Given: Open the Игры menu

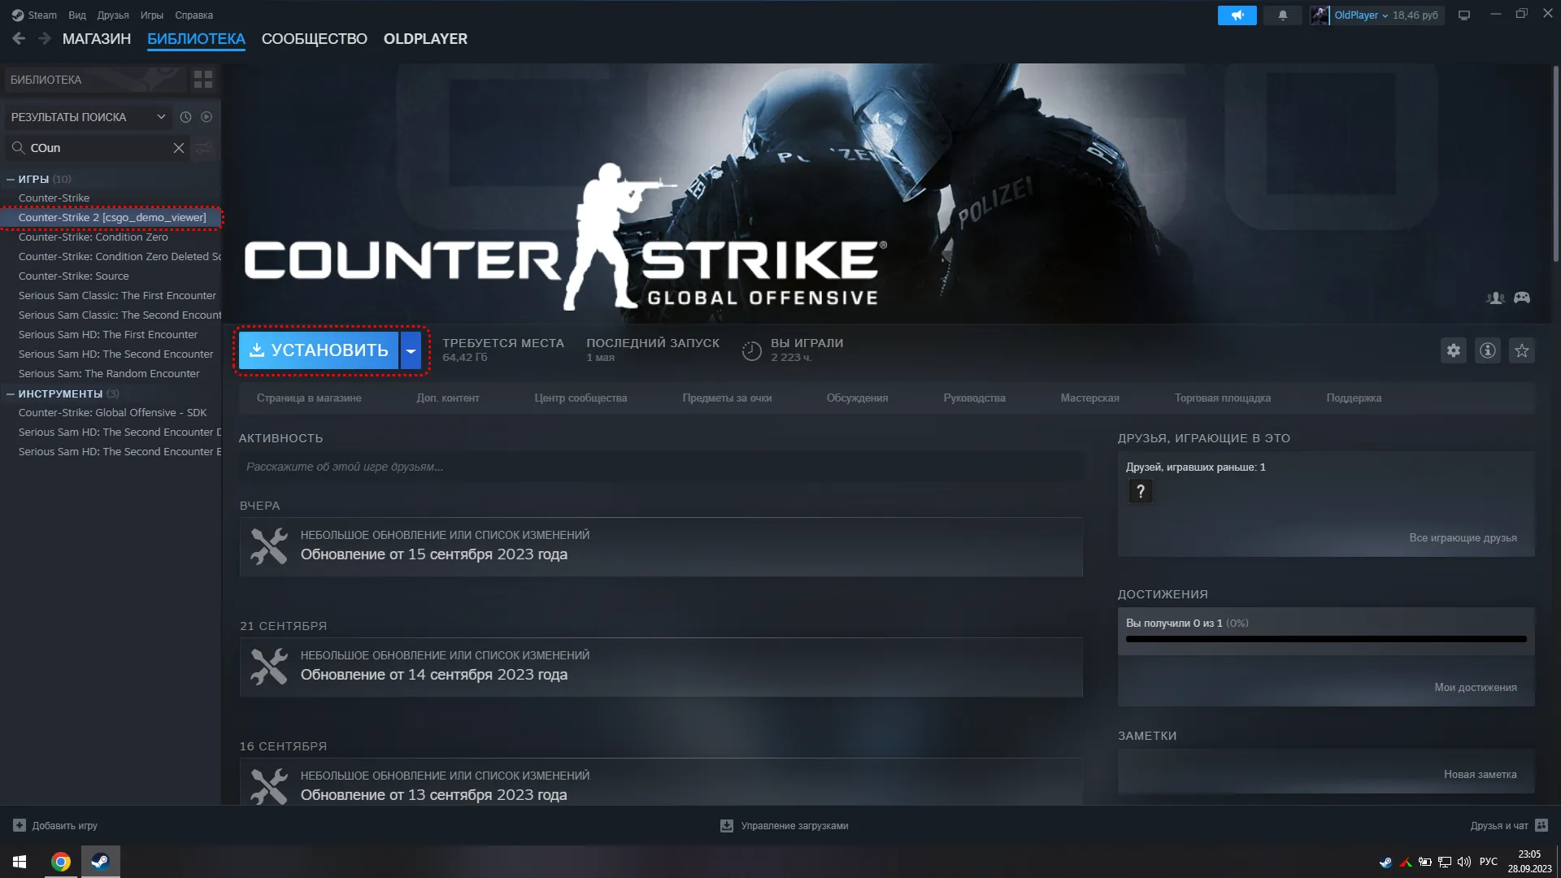Looking at the screenshot, I should tap(152, 15).
